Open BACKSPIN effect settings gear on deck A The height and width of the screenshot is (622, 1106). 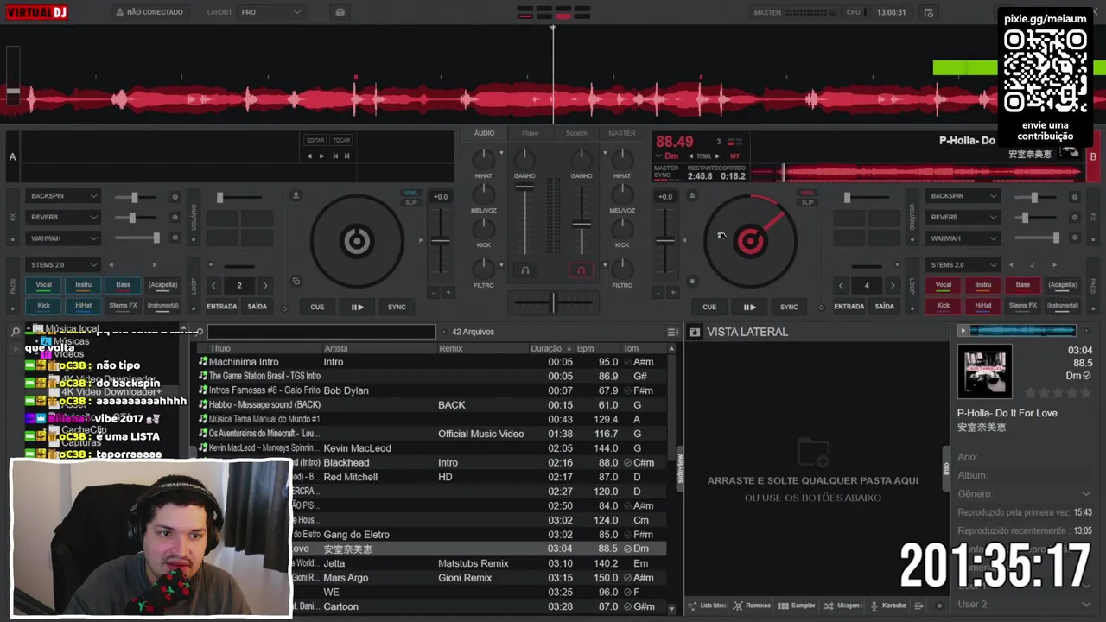175,197
